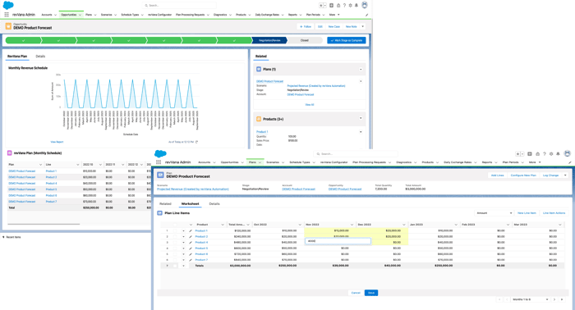Click the edit pencil on Product 2 row
This screenshot has width=575, height=310.
click(x=191, y=237)
